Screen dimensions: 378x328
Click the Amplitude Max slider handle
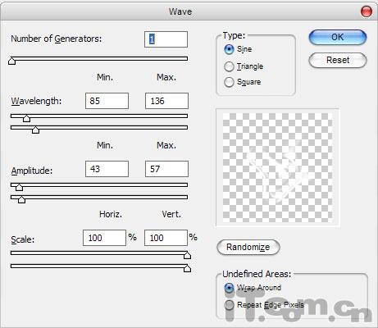(x=21, y=199)
